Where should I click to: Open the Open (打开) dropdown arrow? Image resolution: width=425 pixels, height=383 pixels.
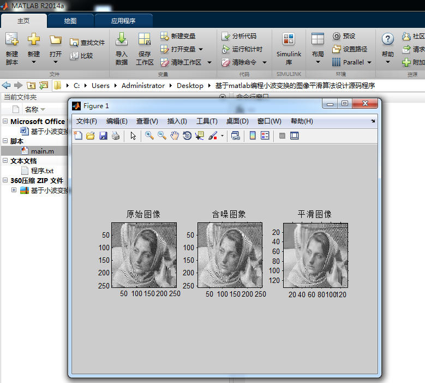click(56, 62)
